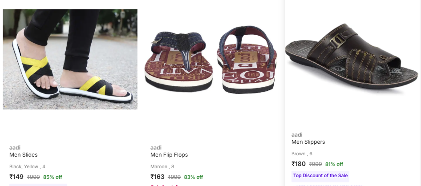Open the black and yellow slides product image
This screenshot has height=186, width=421.
click(70, 59)
